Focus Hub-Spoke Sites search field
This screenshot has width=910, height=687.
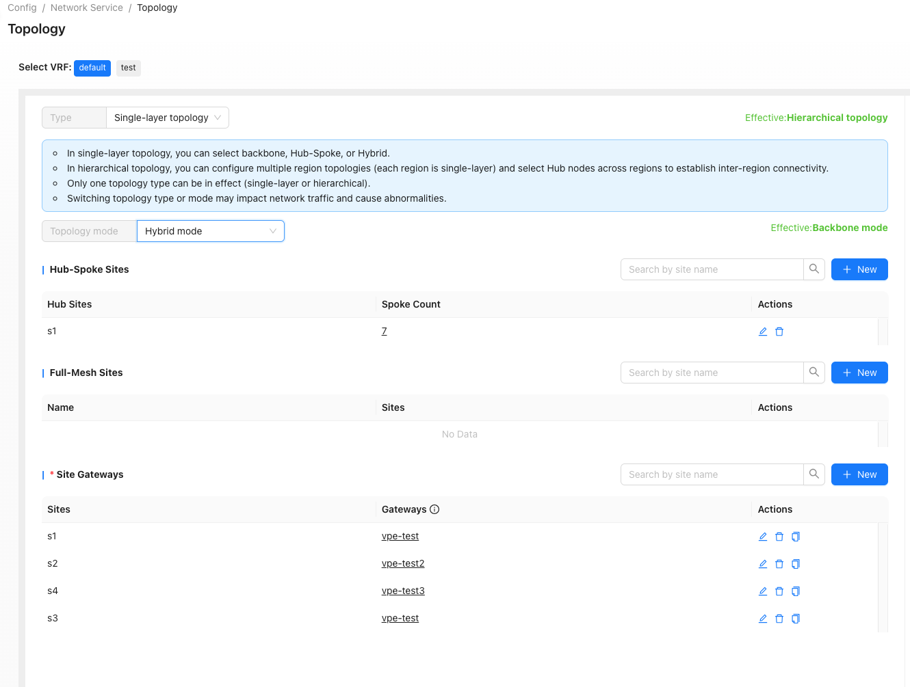coord(712,269)
